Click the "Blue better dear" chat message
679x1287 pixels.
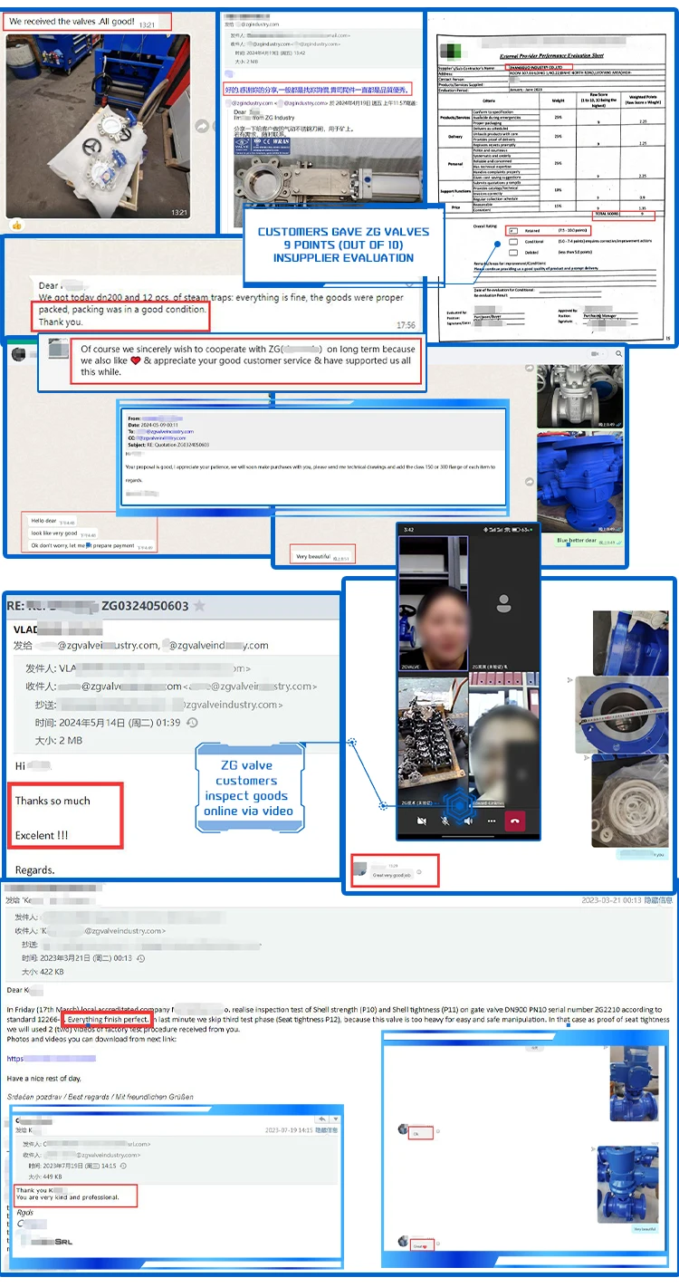coord(588,542)
